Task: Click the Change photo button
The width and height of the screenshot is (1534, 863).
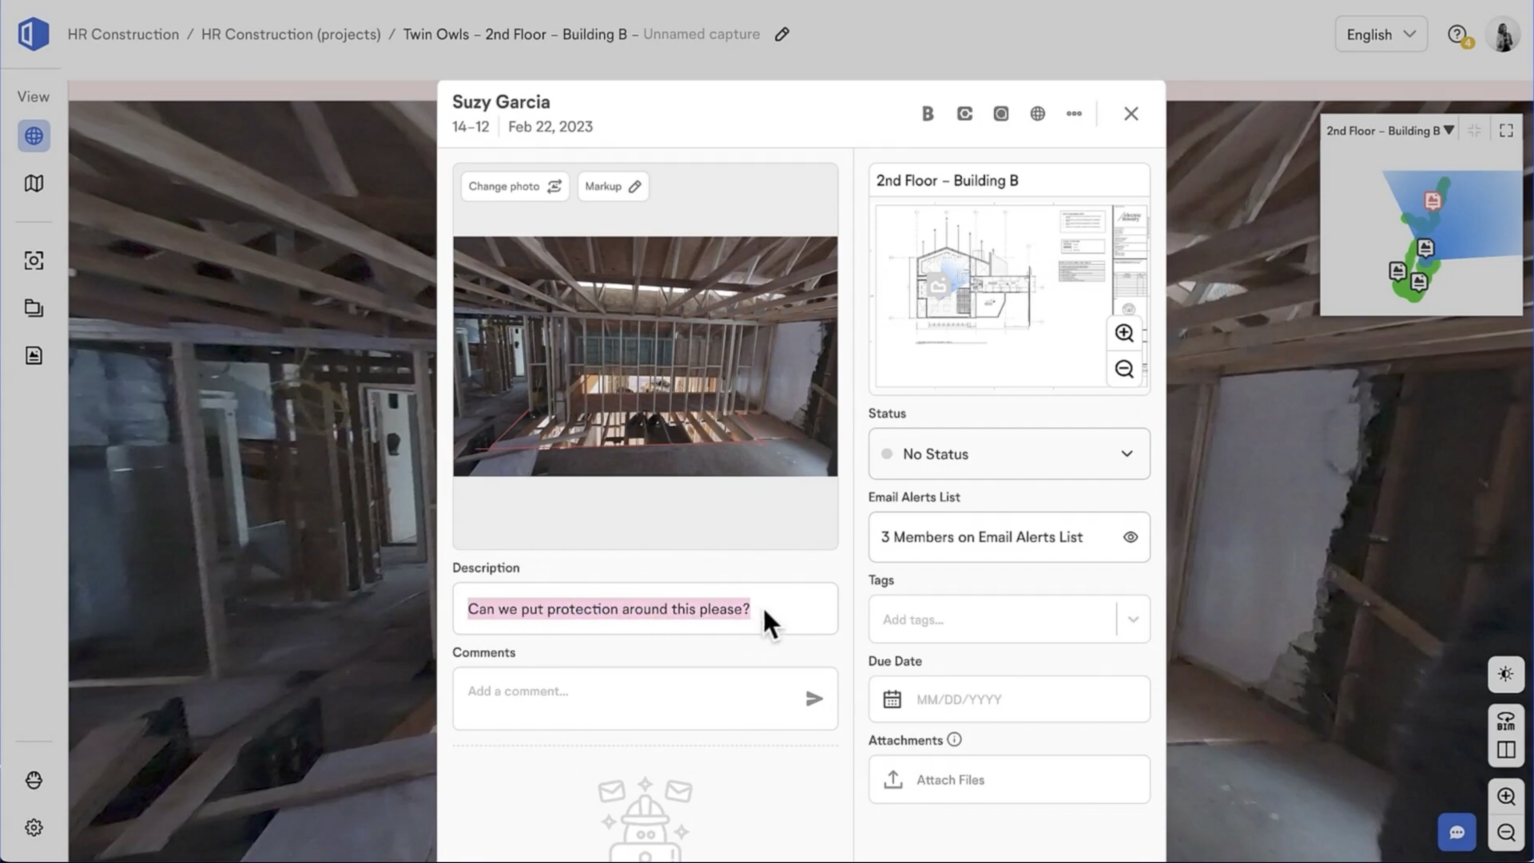Action: tap(515, 186)
